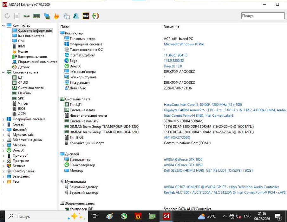This screenshot has width=287, height=222.
Task: Open the Пам'ять tree item
Action: (x=24, y=93)
